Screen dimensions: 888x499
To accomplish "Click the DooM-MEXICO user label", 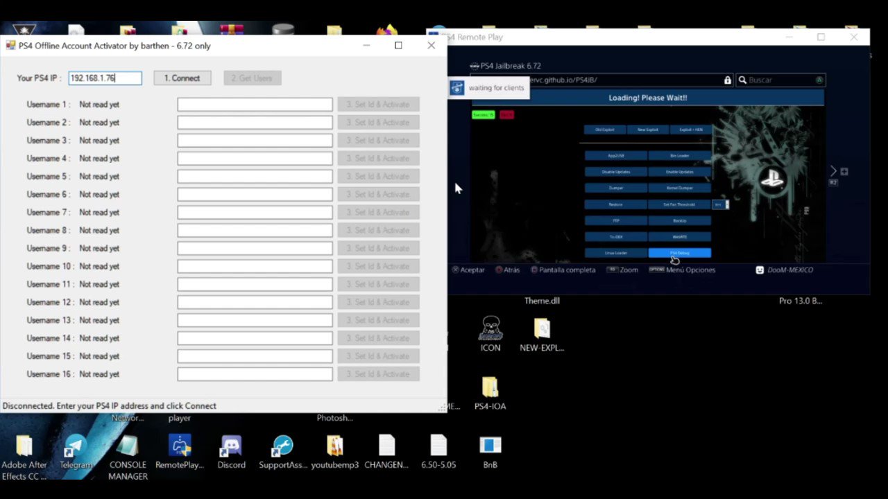I will (784, 270).
